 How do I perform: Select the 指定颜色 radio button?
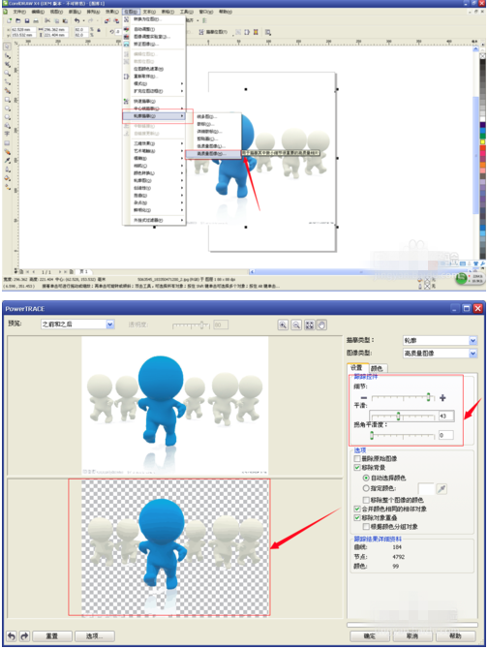[x=366, y=488]
